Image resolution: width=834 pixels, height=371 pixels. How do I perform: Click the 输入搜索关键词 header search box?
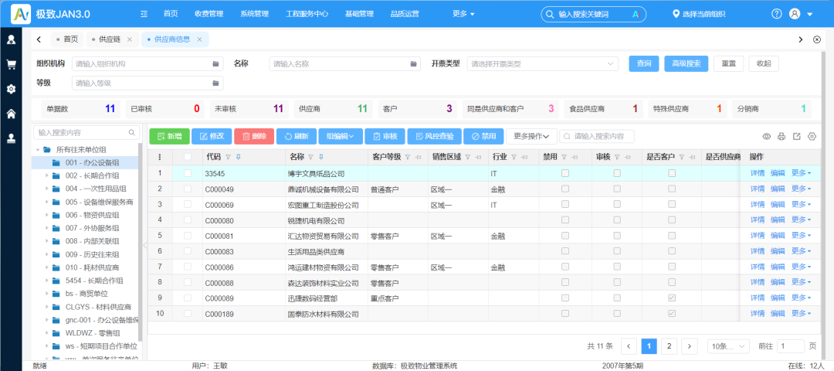click(593, 15)
